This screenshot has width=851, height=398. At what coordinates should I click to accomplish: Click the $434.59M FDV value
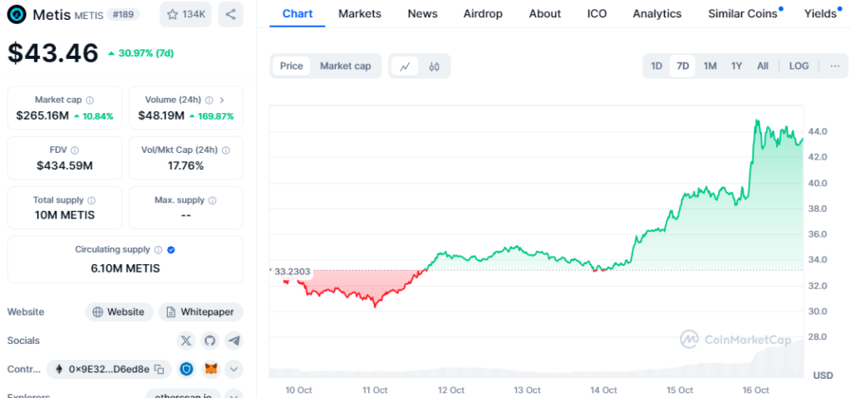point(65,165)
